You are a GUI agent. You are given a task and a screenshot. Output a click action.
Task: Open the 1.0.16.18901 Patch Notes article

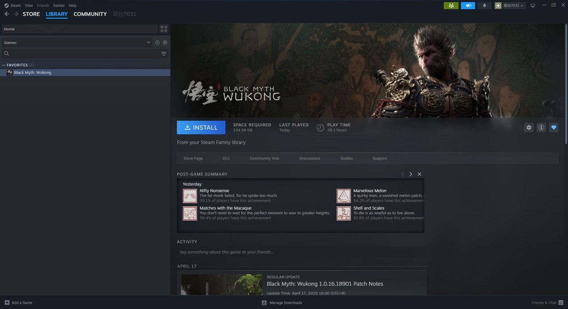(x=325, y=284)
